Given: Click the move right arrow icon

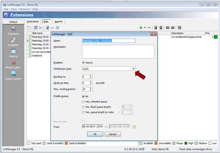Looking at the screenshot, I should 173,28.
